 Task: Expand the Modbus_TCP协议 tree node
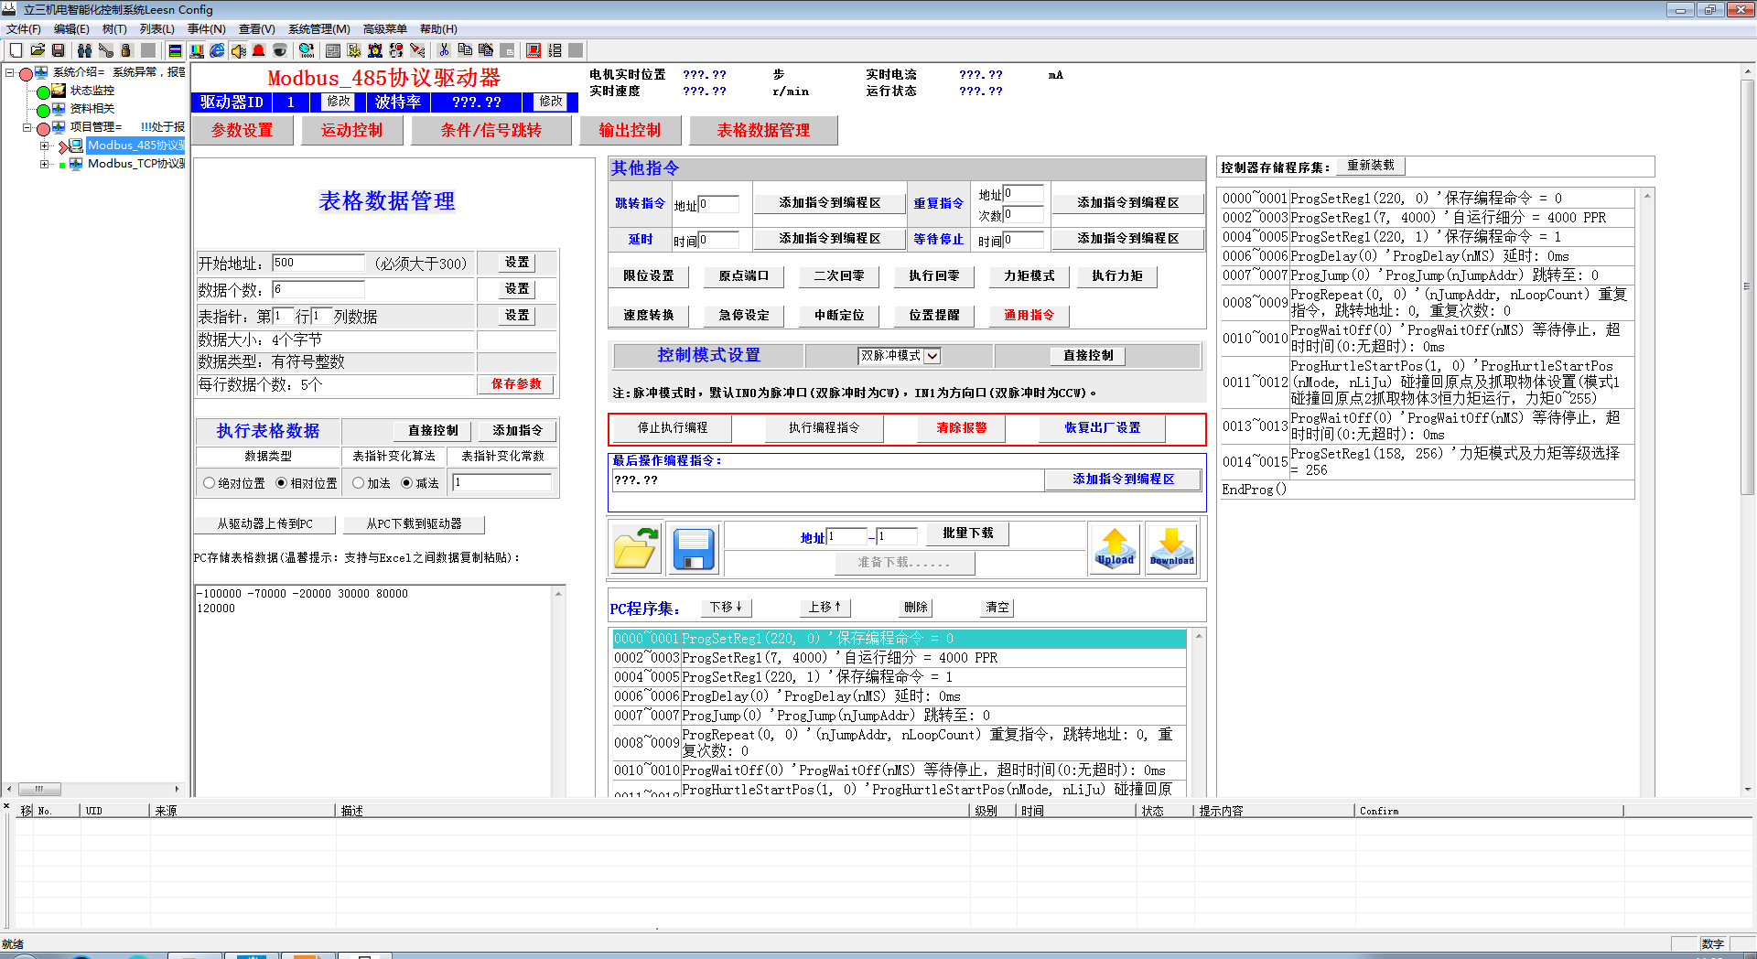coord(45,164)
